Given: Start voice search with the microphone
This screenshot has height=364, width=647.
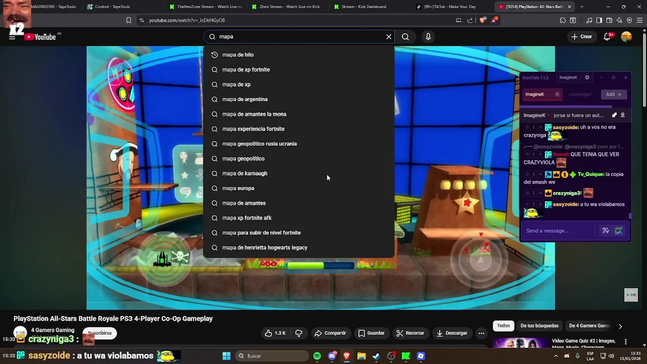Looking at the screenshot, I should click(428, 37).
